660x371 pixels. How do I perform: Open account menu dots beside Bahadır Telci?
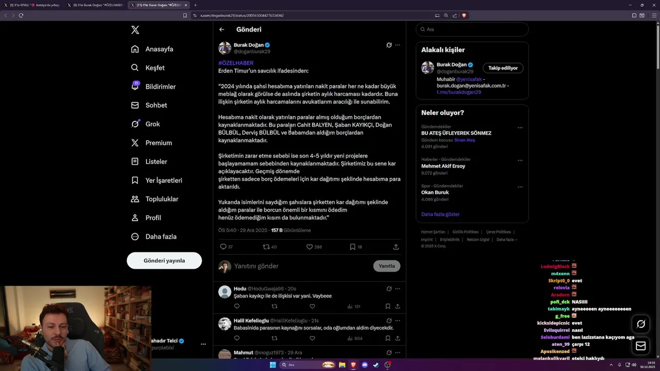(x=203, y=344)
